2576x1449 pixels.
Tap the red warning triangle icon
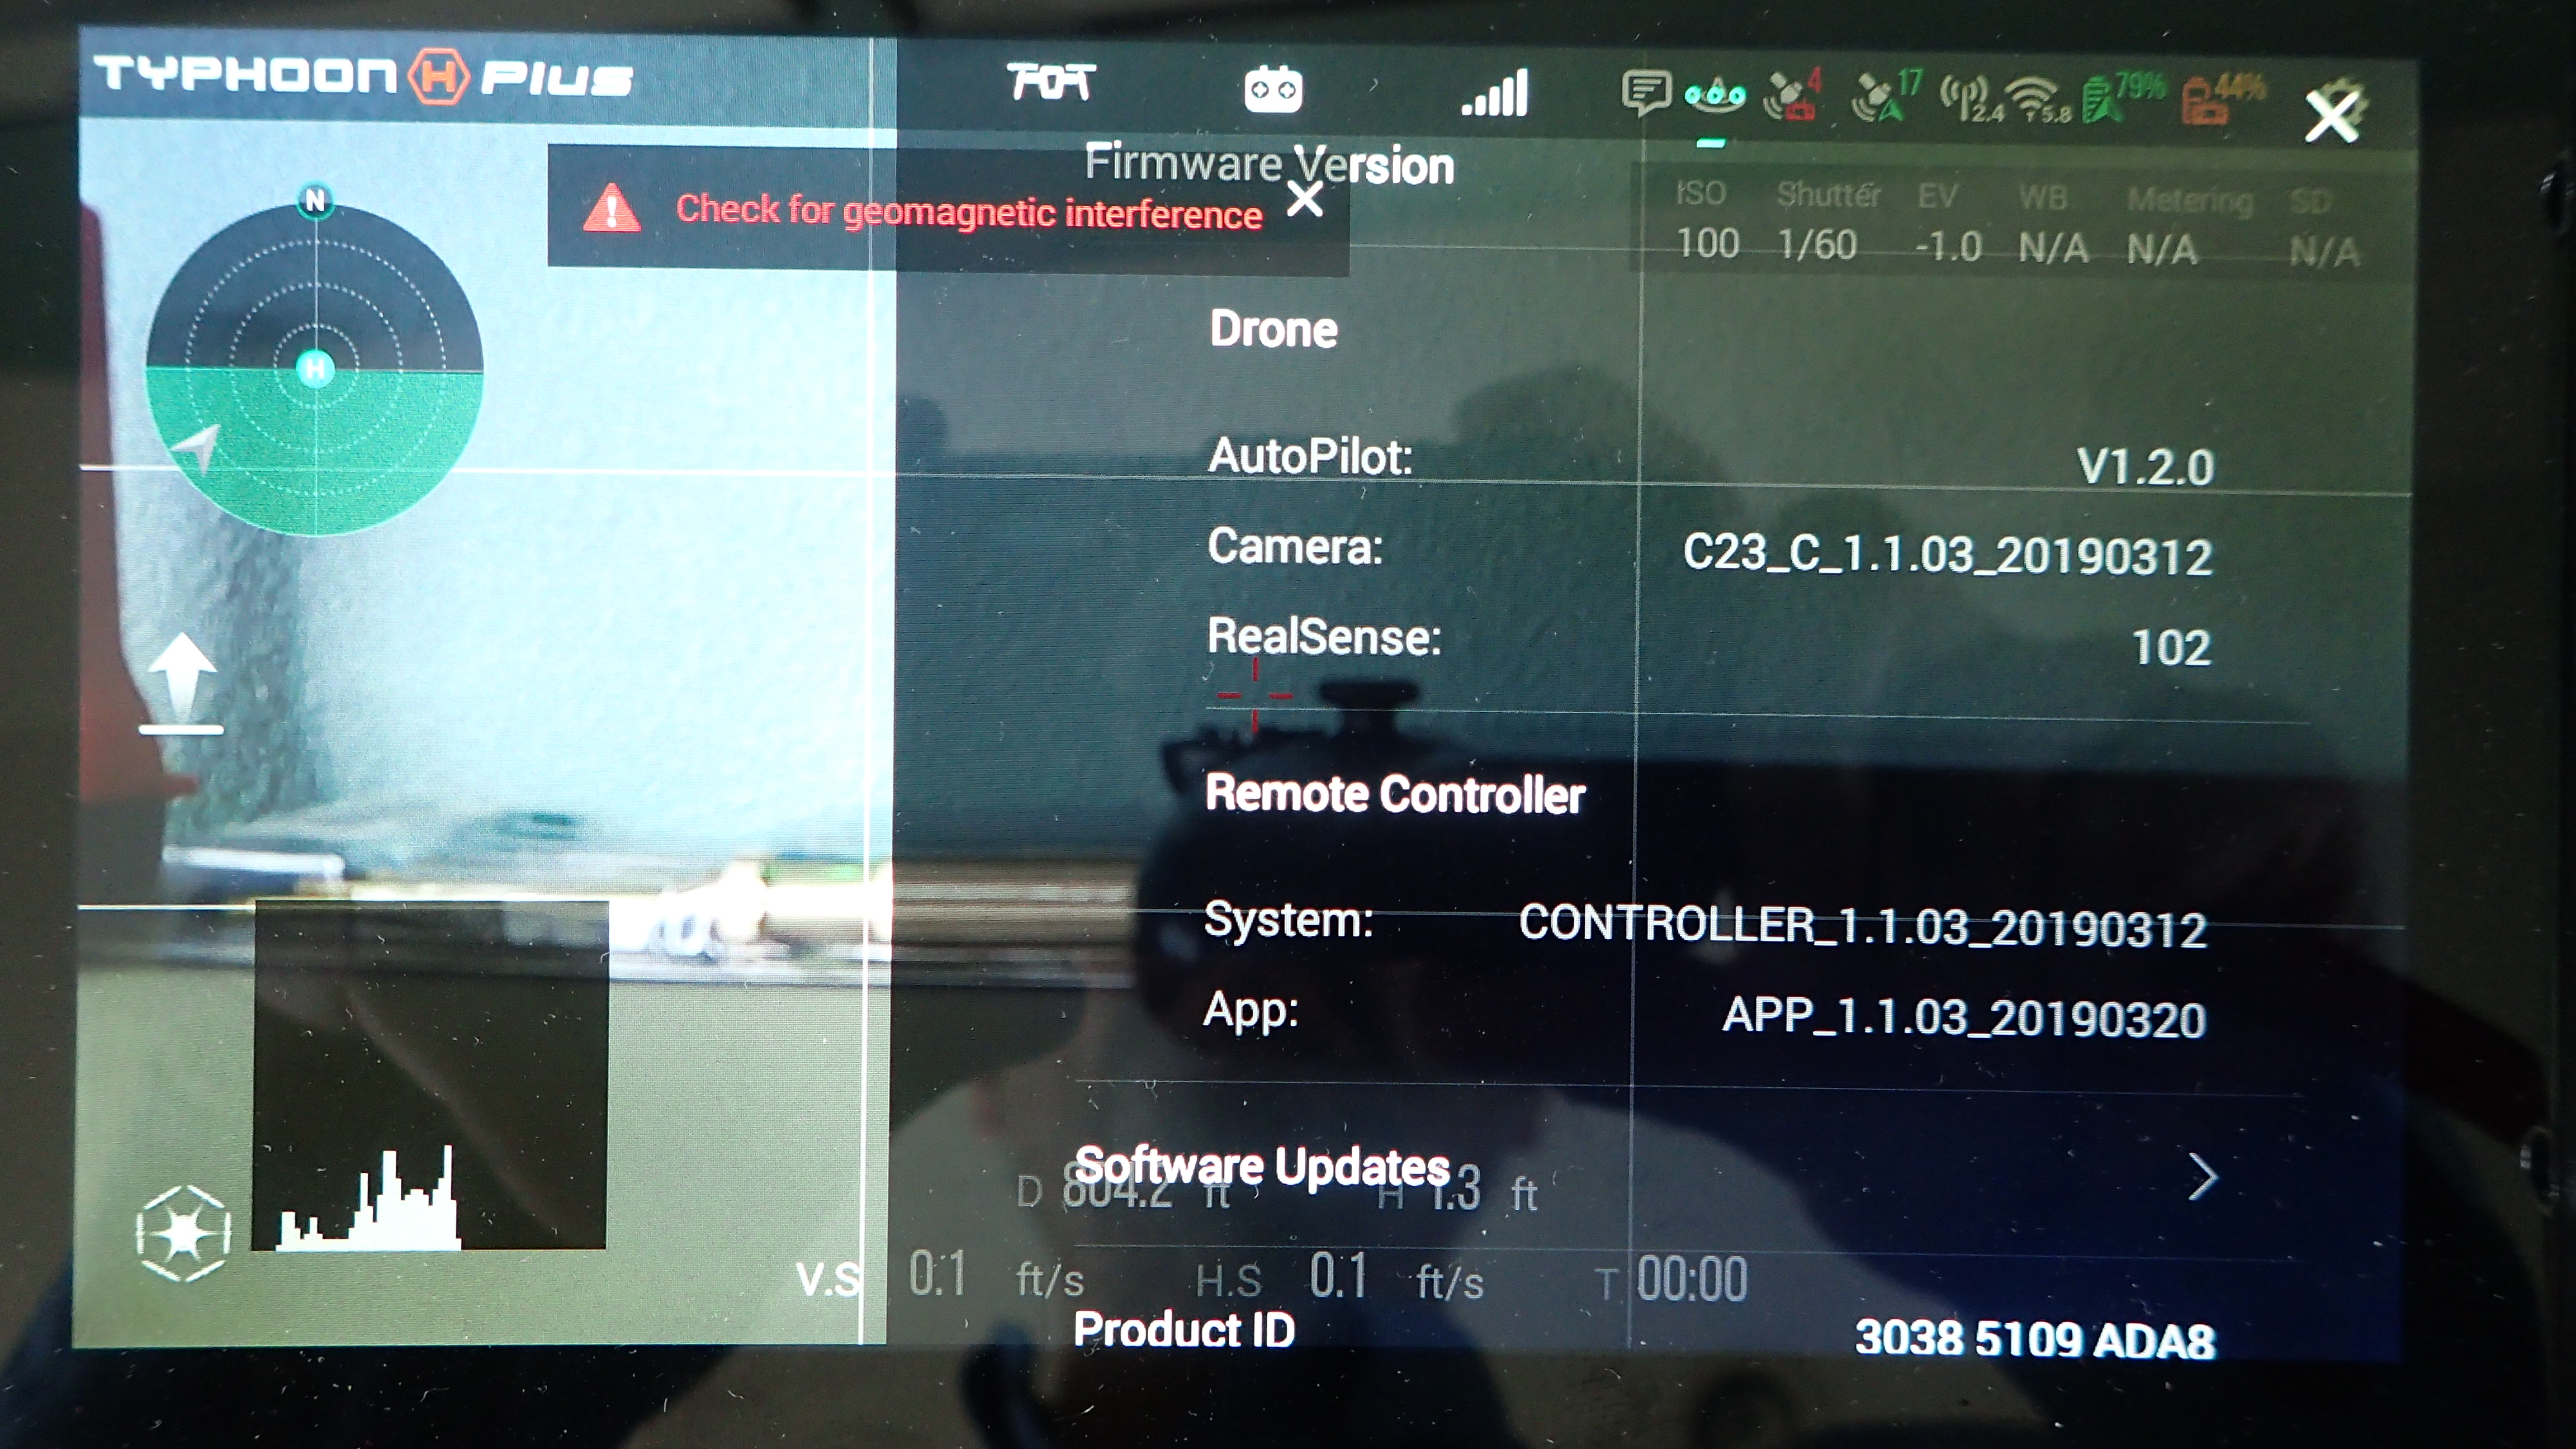point(611,208)
